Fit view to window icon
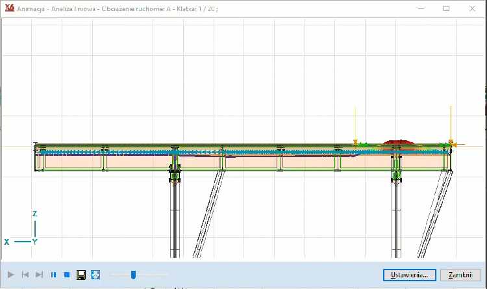This screenshot has width=487, height=289. pyautogui.click(x=95, y=275)
